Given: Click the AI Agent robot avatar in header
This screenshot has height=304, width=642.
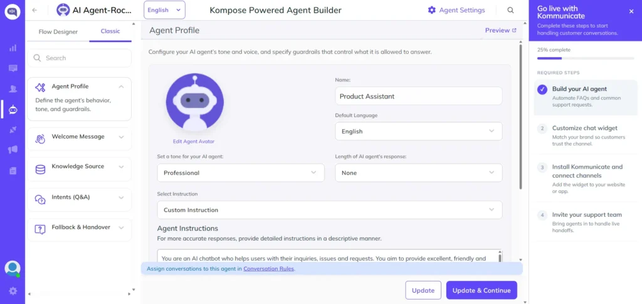Looking at the screenshot, I should click(63, 10).
